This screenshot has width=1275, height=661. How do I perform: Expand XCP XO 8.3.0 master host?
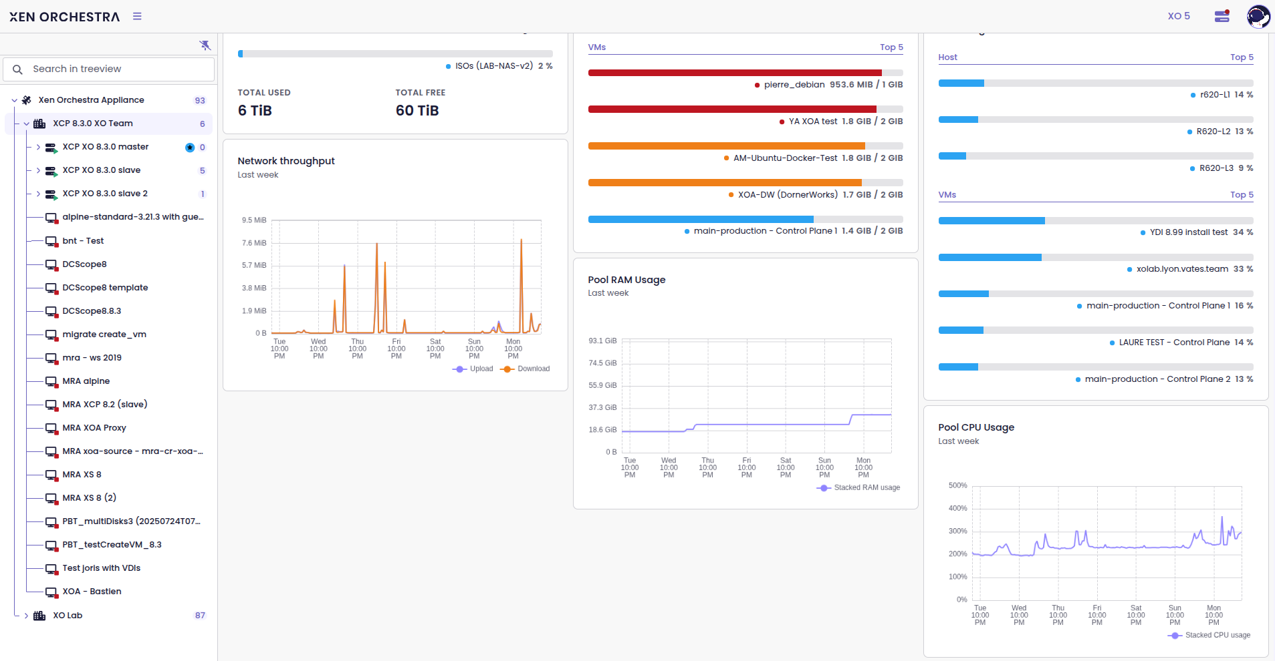(x=38, y=147)
